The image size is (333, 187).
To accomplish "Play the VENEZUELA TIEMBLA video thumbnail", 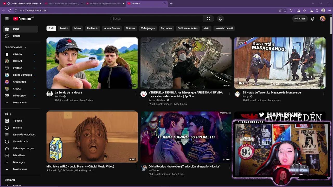I will (x=186, y=63).
